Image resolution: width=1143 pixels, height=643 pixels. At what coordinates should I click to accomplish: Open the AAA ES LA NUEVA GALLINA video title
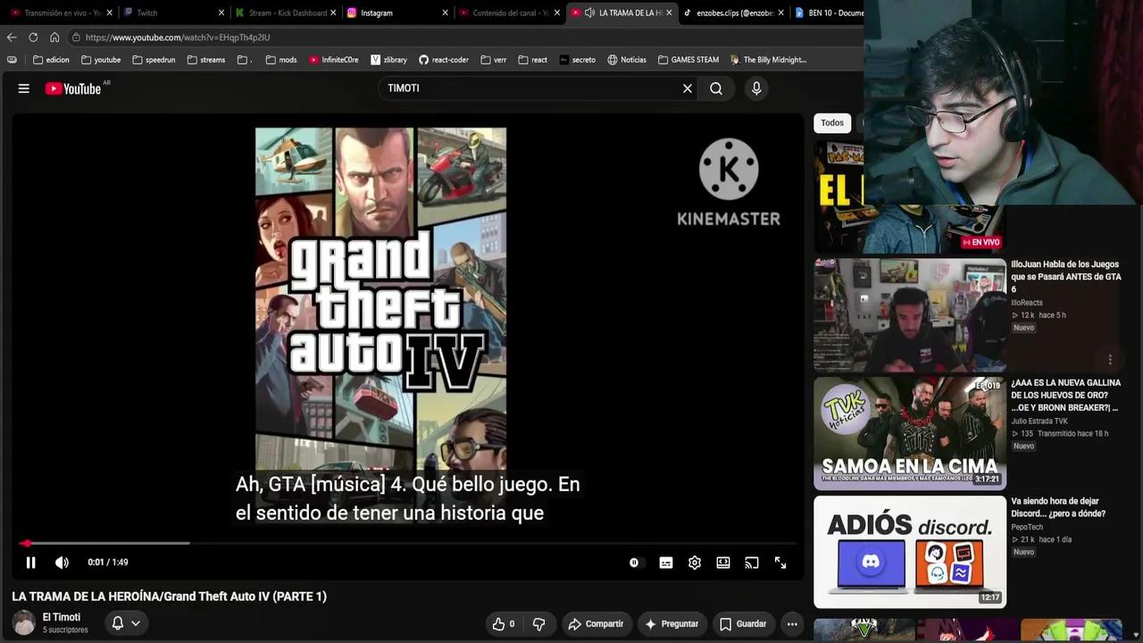pos(1065,395)
